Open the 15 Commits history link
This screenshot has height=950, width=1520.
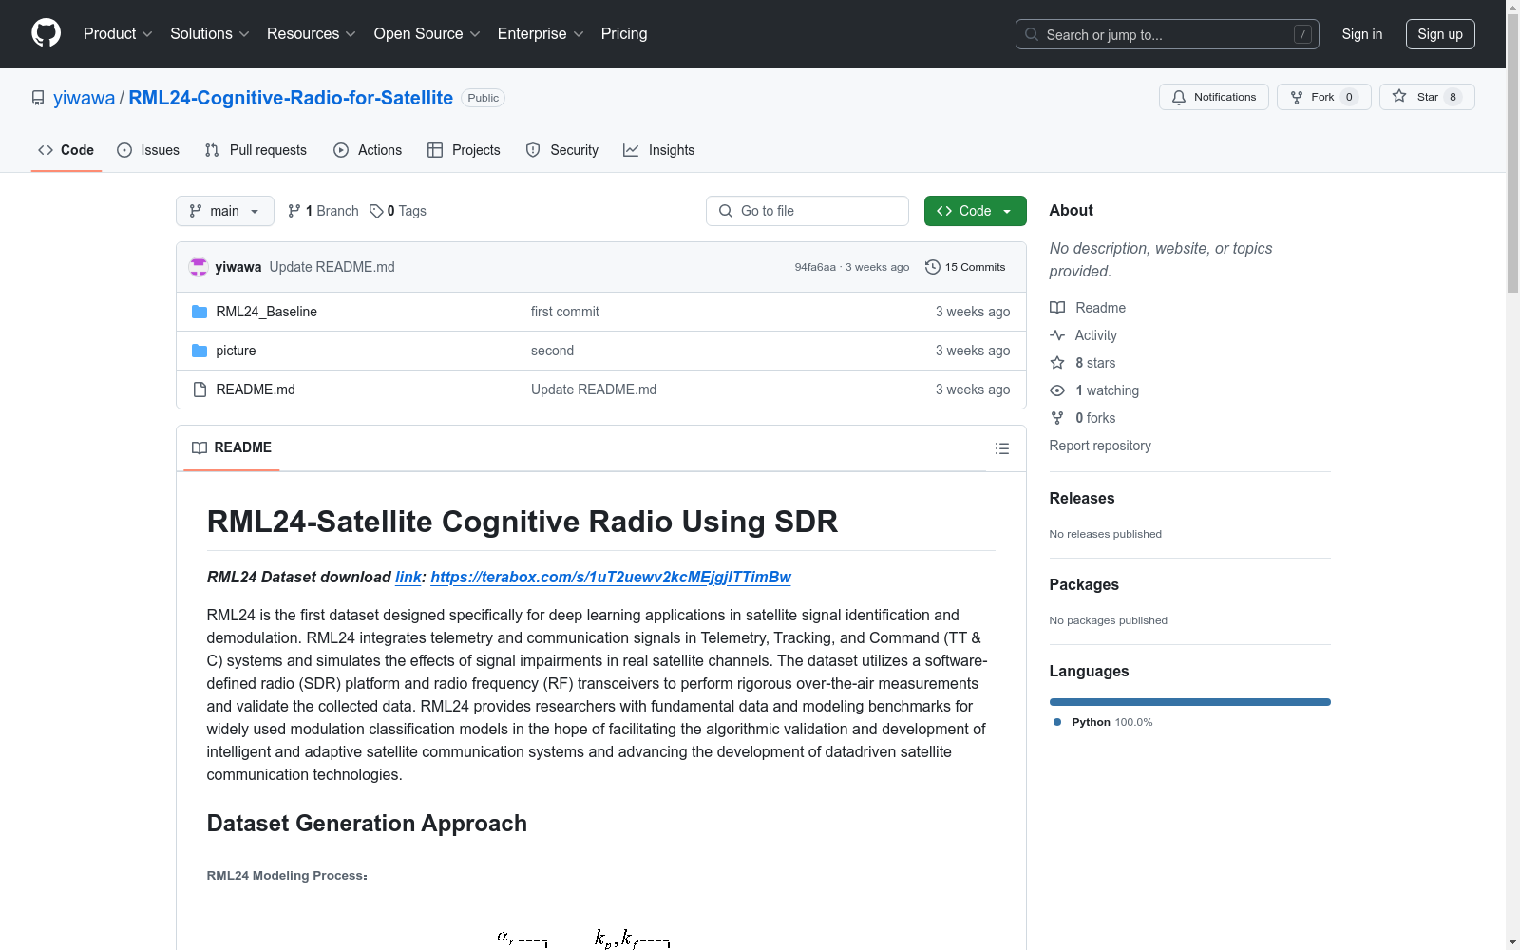965,267
